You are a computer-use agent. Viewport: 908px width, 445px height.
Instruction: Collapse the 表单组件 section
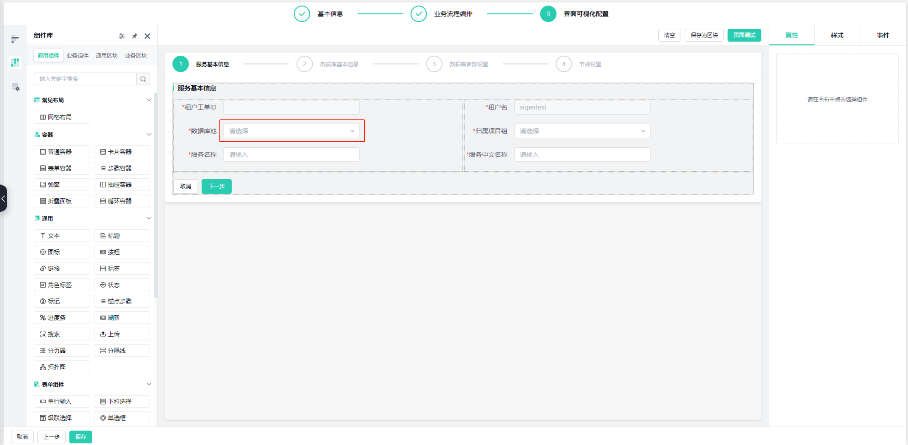[x=149, y=384]
